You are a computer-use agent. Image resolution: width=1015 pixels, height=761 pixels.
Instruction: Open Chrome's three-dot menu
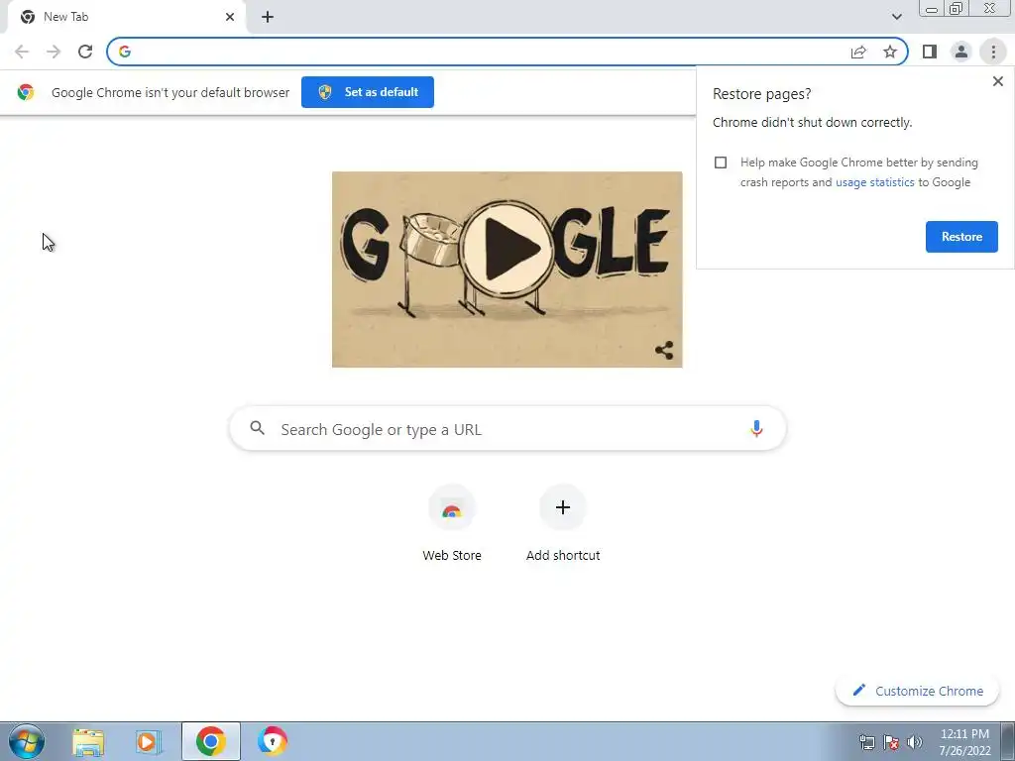tap(993, 52)
